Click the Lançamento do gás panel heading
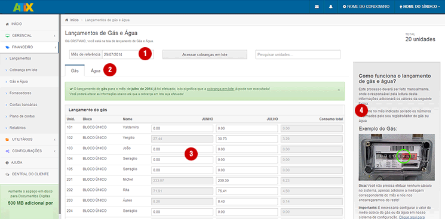The height and width of the screenshot is (219, 445). pos(88,110)
